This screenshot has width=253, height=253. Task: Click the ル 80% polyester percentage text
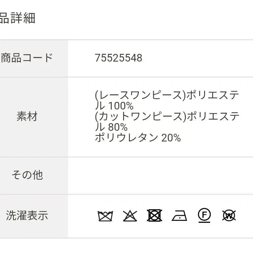(111, 127)
